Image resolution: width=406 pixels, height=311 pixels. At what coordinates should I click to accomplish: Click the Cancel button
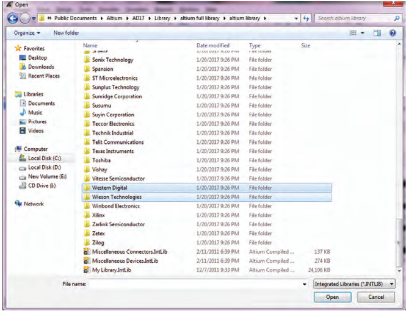[x=376, y=297]
